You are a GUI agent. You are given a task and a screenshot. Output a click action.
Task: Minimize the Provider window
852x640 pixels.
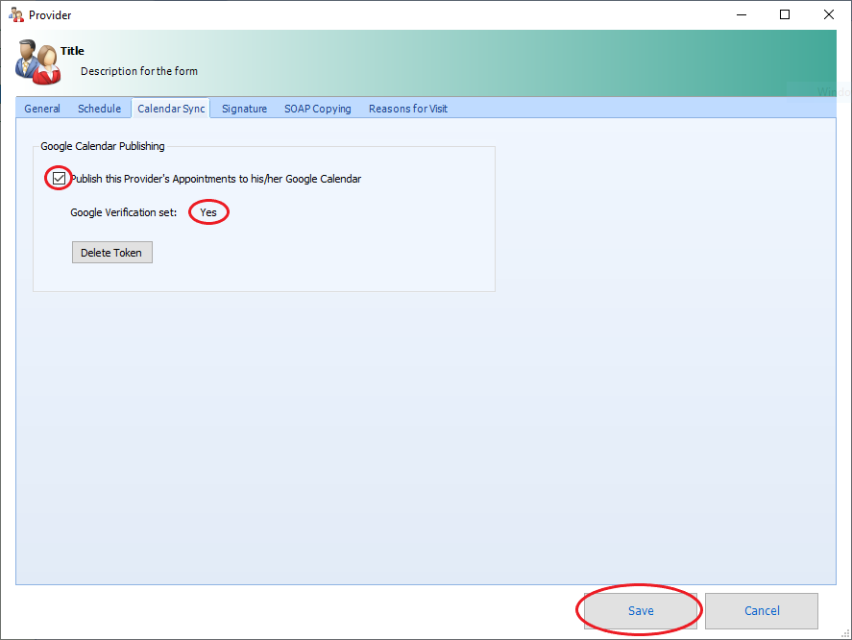(x=741, y=14)
